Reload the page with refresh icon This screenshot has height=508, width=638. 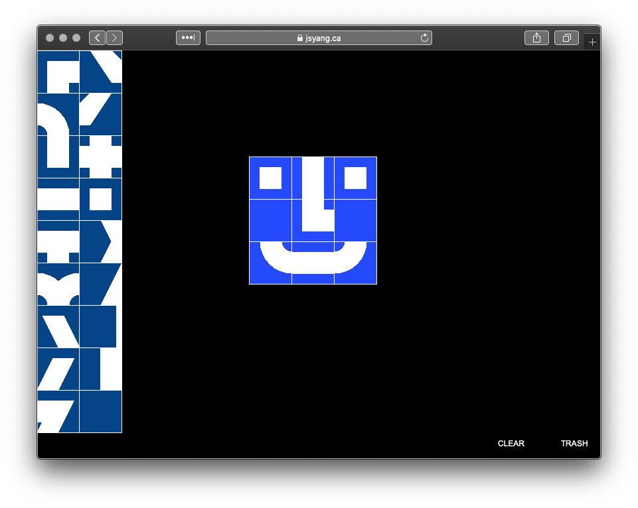coord(424,38)
